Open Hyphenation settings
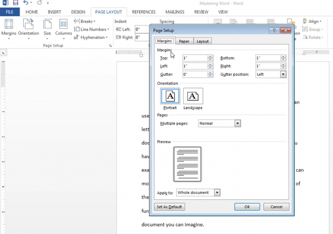This screenshot has width=333, height=234. pos(91,37)
